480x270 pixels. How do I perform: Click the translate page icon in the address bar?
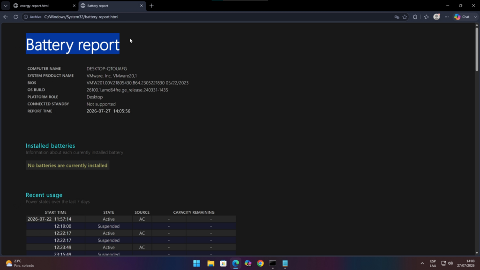coord(397,17)
